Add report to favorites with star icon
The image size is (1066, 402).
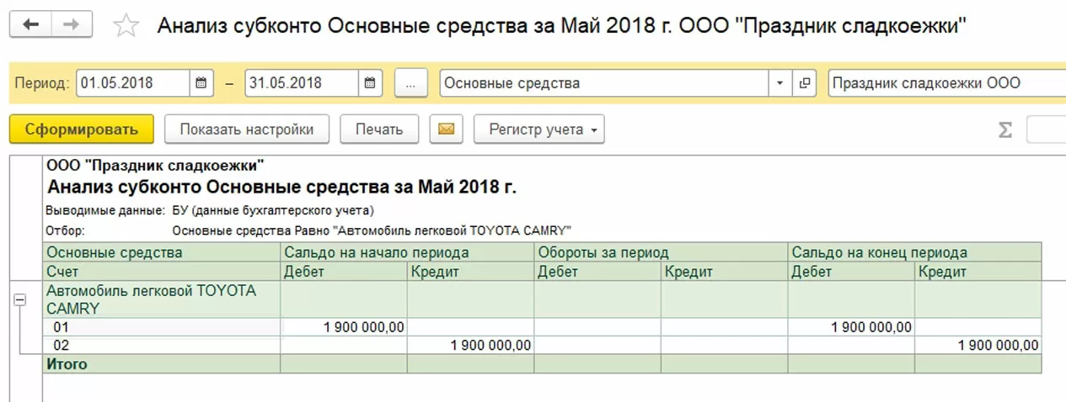[x=126, y=25]
